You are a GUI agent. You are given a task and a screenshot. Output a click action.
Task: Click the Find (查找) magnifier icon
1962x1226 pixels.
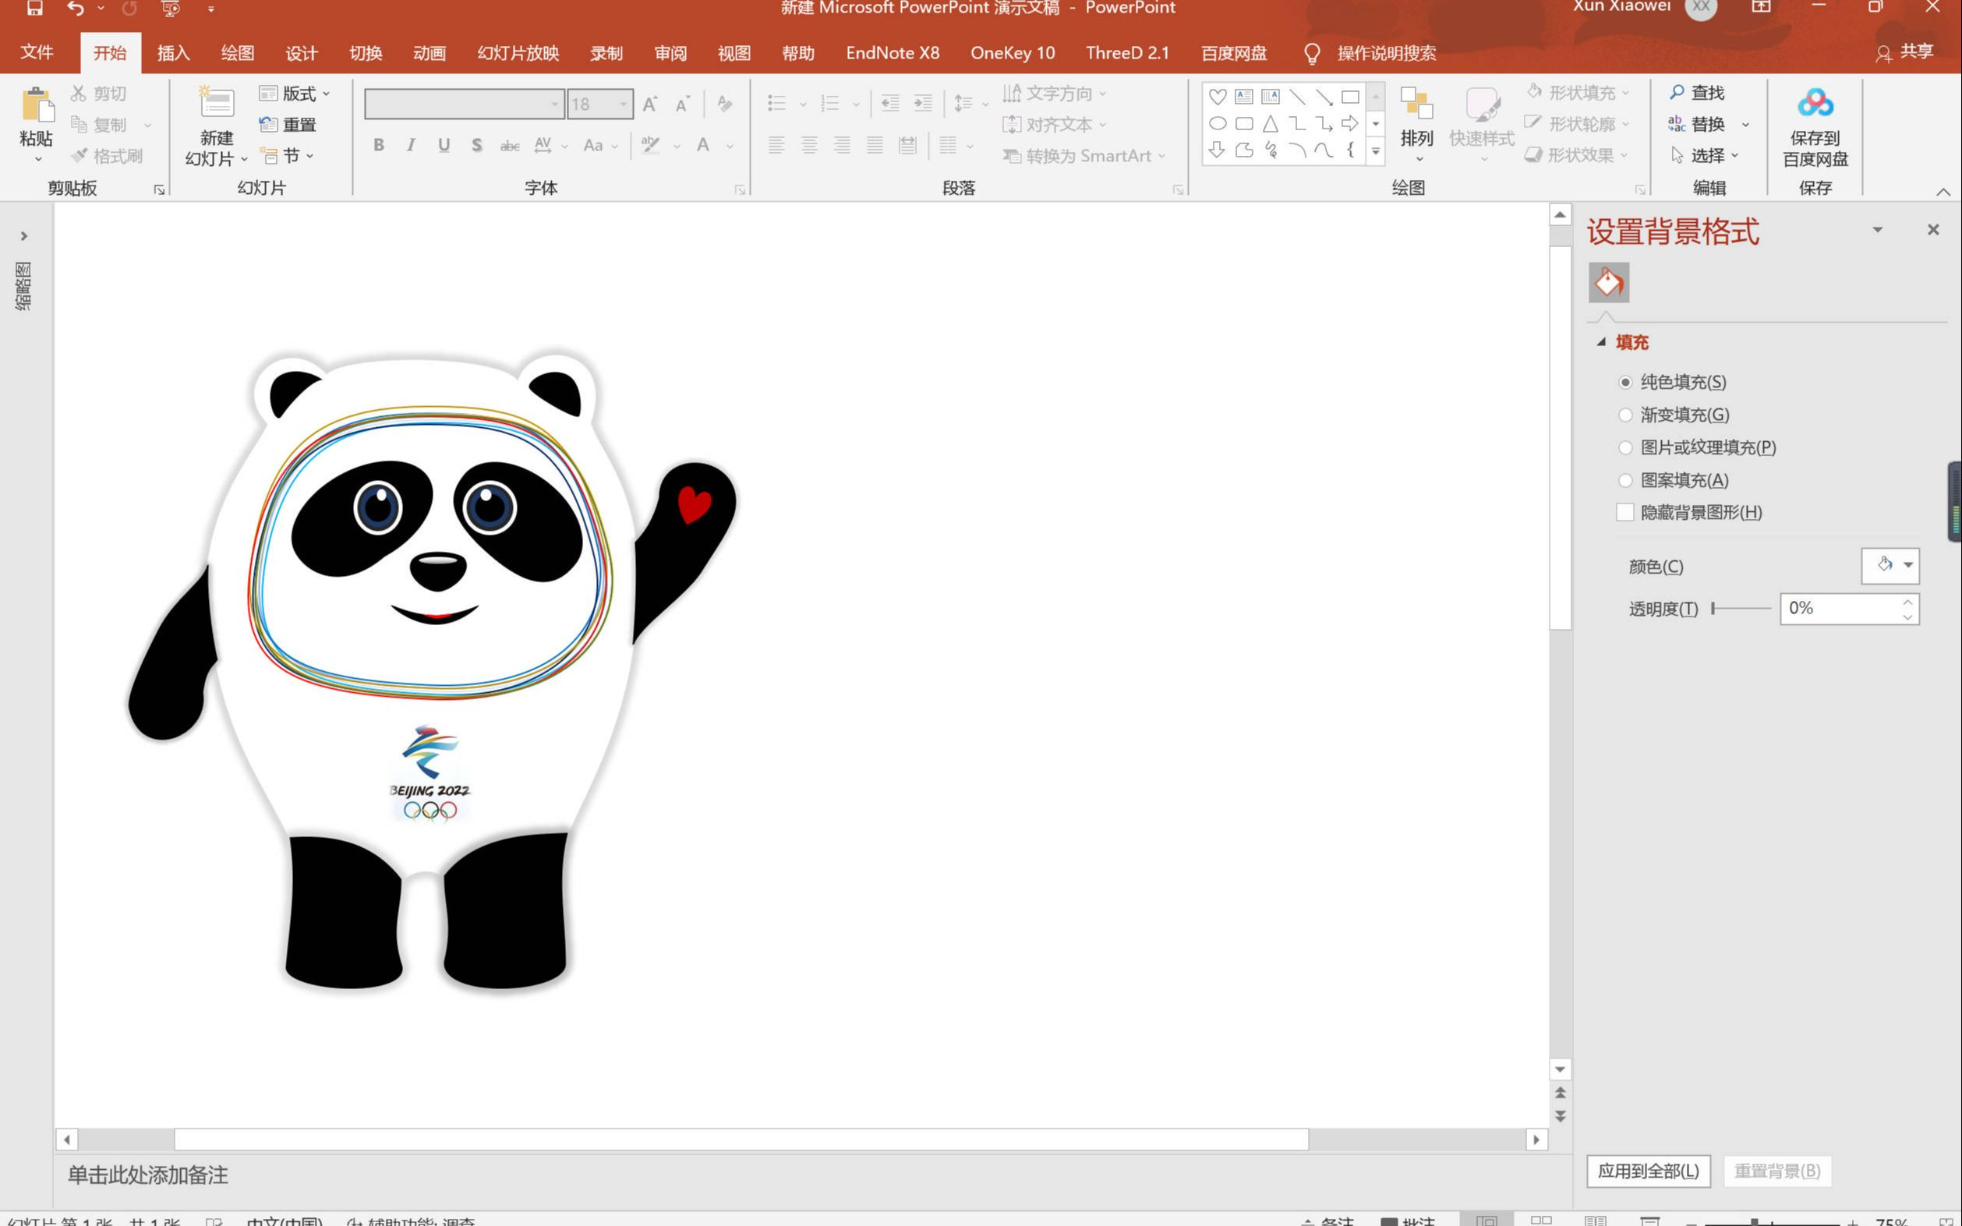[1677, 92]
